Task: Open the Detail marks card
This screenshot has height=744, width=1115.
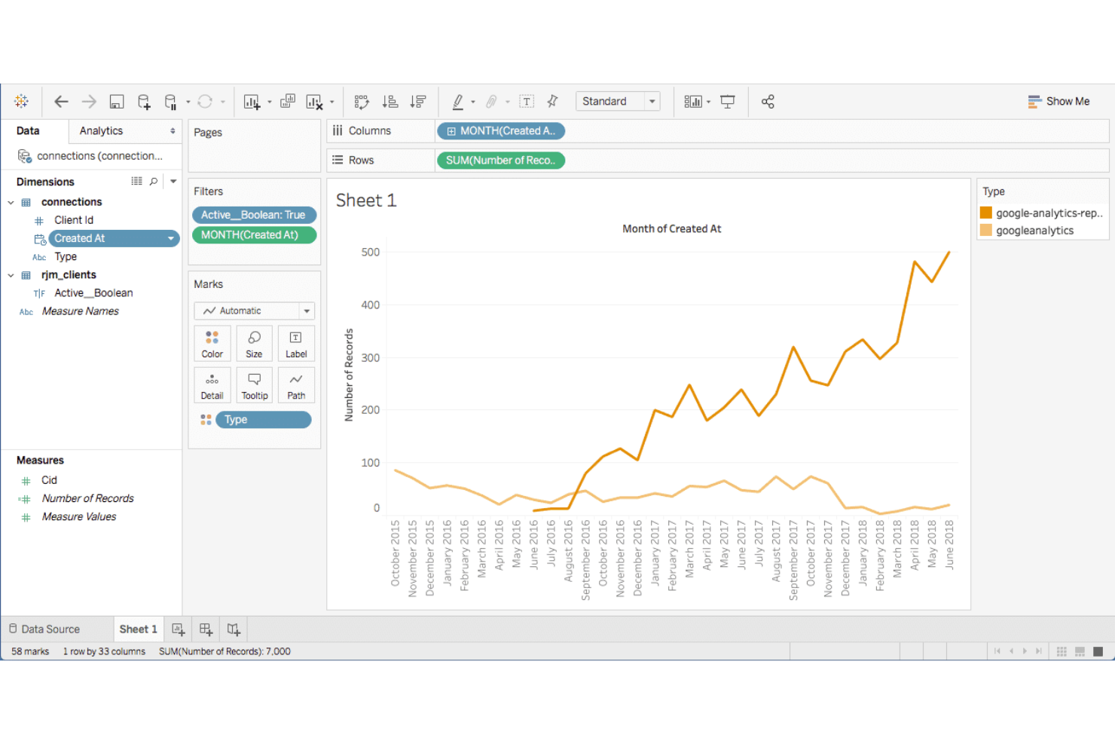Action: [x=212, y=385]
